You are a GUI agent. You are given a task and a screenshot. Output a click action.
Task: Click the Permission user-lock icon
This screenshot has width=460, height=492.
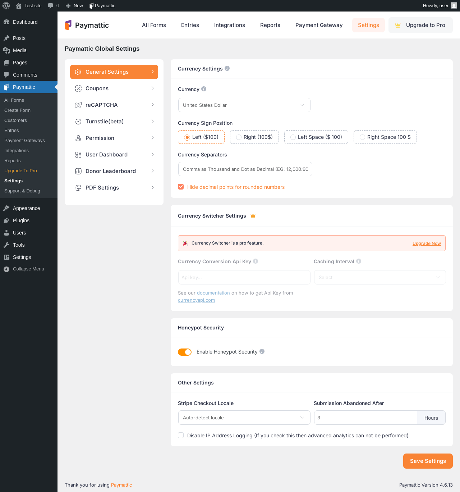coord(78,138)
